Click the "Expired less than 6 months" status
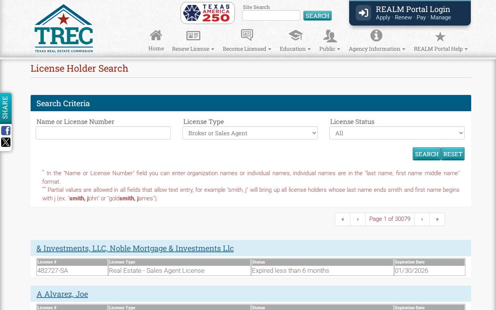Viewport: 496px width, 310px height. 322,270
